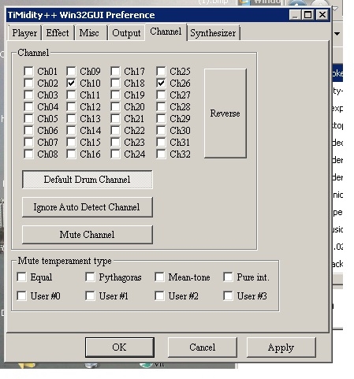Enable the Ch09 checkbox
This screenshot has width=354, height=379.
[x=71, y=71]
